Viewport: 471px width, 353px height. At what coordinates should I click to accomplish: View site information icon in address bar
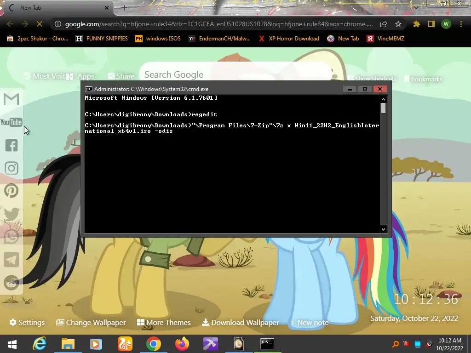58,24
